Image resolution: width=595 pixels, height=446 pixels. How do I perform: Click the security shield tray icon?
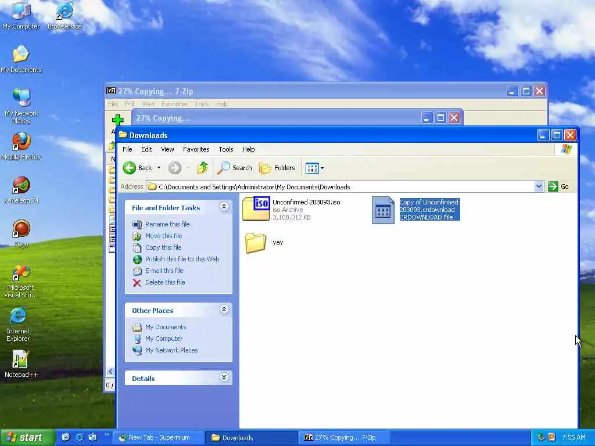552,437
